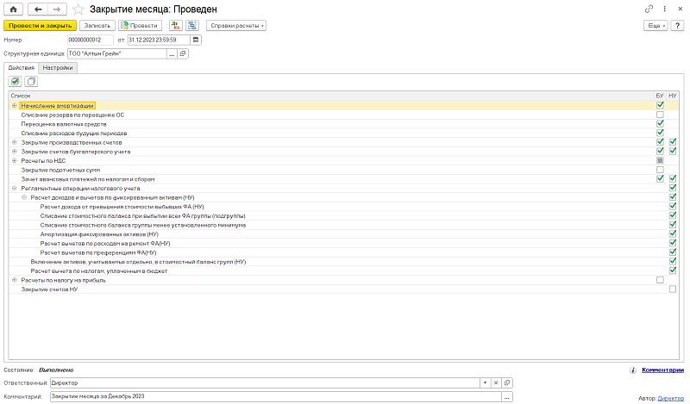Go to the home page icon
Viewport: 690px width, 404px height.
tap(13, 9)
